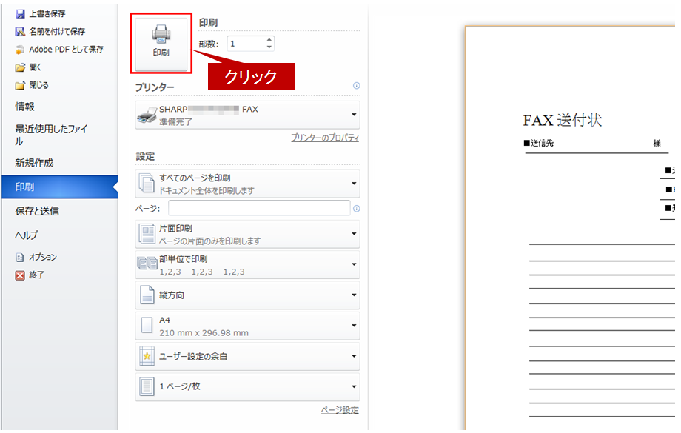Screen dimensions: 681x433
Task: Click the 部数 copies number field
Action: tap(246, 44)
